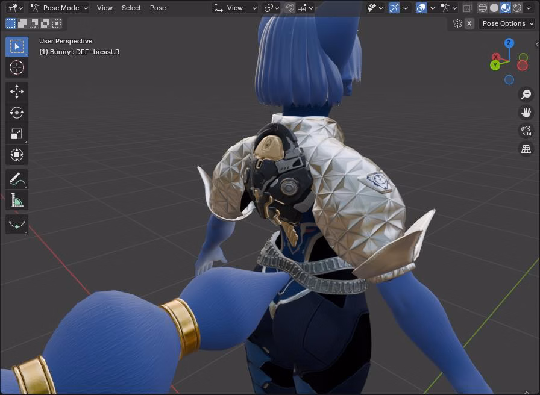Select the pose Breakdowner tool
540x395 pixels.
point(16,225)
